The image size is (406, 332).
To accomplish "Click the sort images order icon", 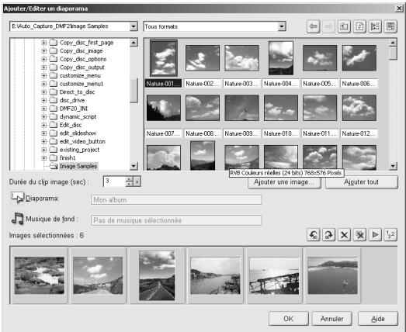I will pyautogui.click(x=390, y=235).
